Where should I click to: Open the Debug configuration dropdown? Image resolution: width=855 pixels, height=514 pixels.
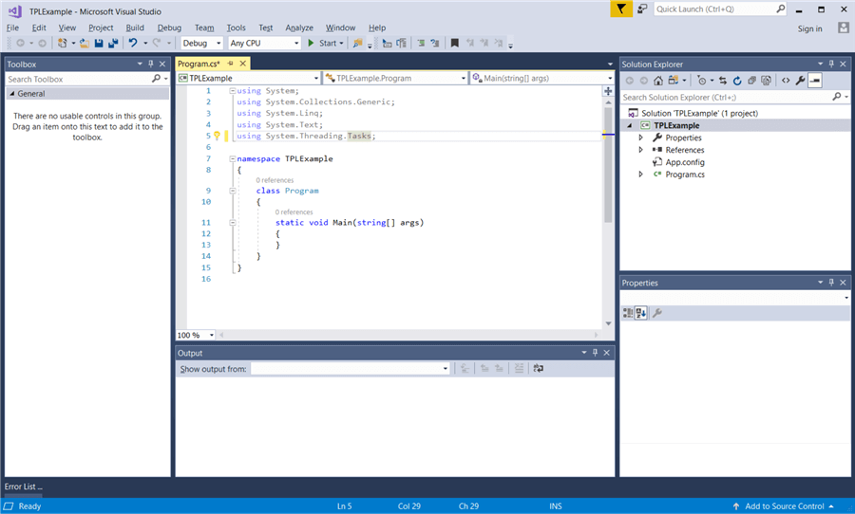point(201,43)
